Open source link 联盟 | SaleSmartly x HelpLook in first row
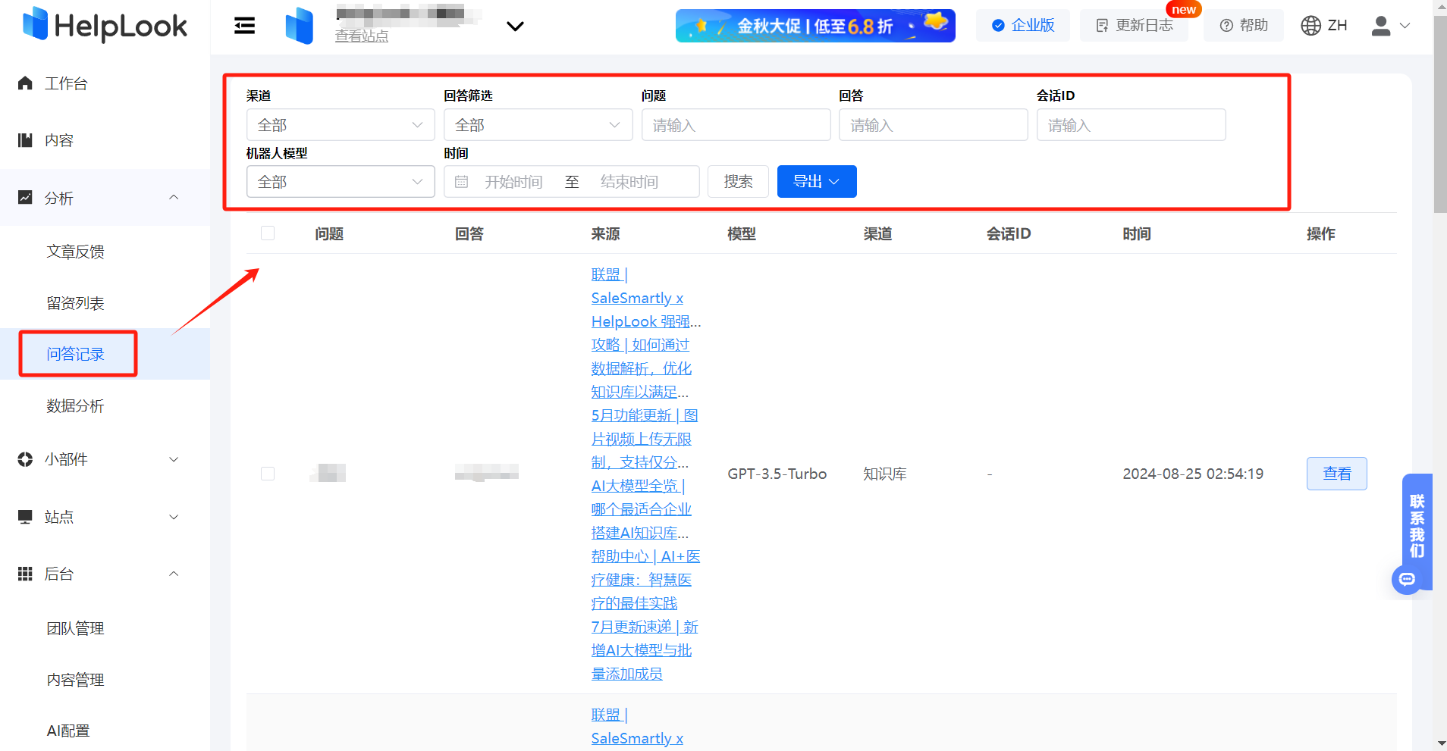 (646, 298)
